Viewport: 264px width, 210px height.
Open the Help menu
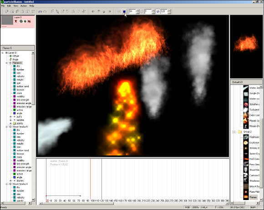[32, 6]
